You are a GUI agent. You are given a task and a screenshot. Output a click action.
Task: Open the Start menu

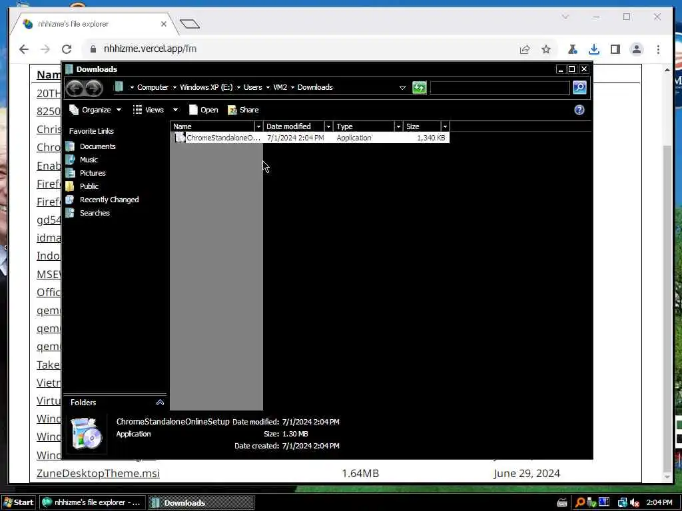pyautogui.click(x=18, y=502)
